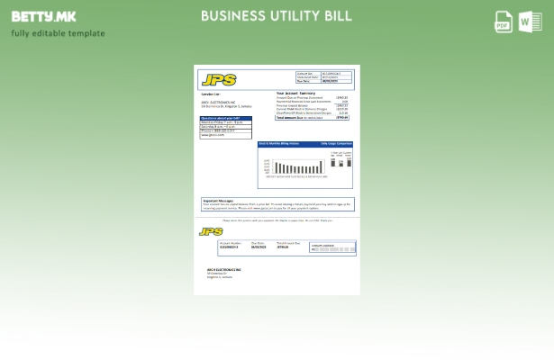Click the 'fully editable template' subtitle
554x360 pixels.
59,33
